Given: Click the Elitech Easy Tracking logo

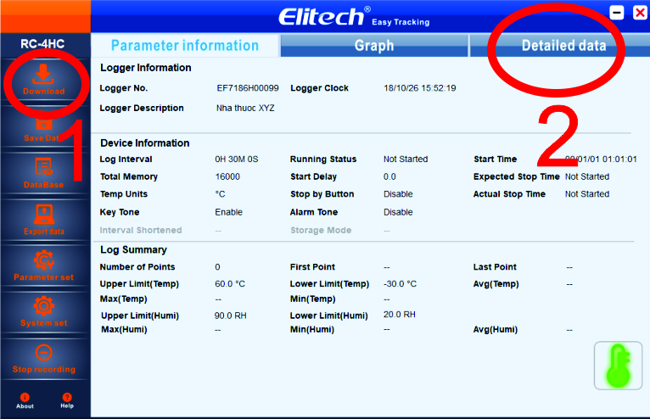Looking at the screenshot, I should (354, 16).
